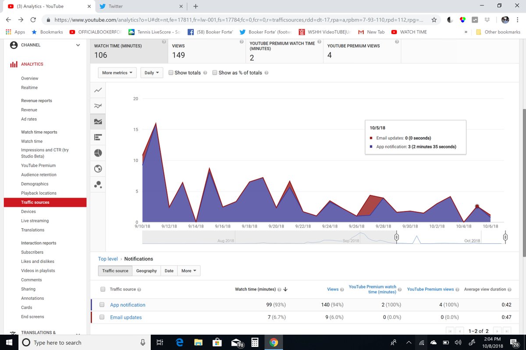Image resolution: width=526 pixels, height=350 pixels.
Task: Go to Top level breadcrumb link
Action: [x=108, y=259]
